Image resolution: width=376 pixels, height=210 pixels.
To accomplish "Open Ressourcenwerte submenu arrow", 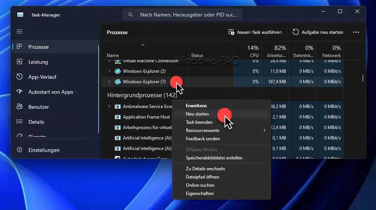I will (265, 130).
